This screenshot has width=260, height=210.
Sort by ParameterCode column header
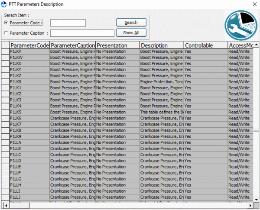(x=29, y=45)
